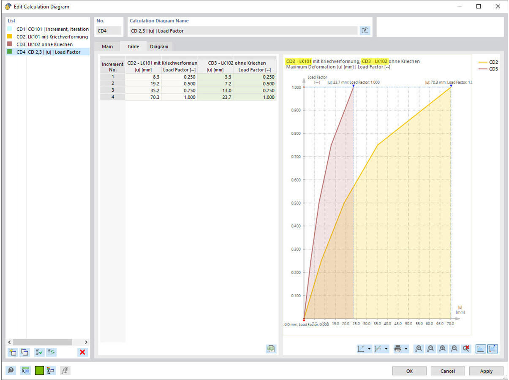Select the fx edit formula icon
509x380 pixels.
[x=64, y=370]
